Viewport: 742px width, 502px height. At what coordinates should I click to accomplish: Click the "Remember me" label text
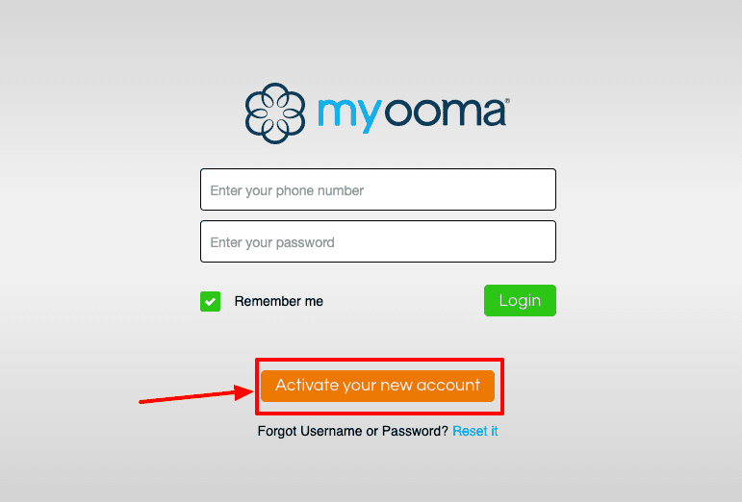tap(279, 301)
